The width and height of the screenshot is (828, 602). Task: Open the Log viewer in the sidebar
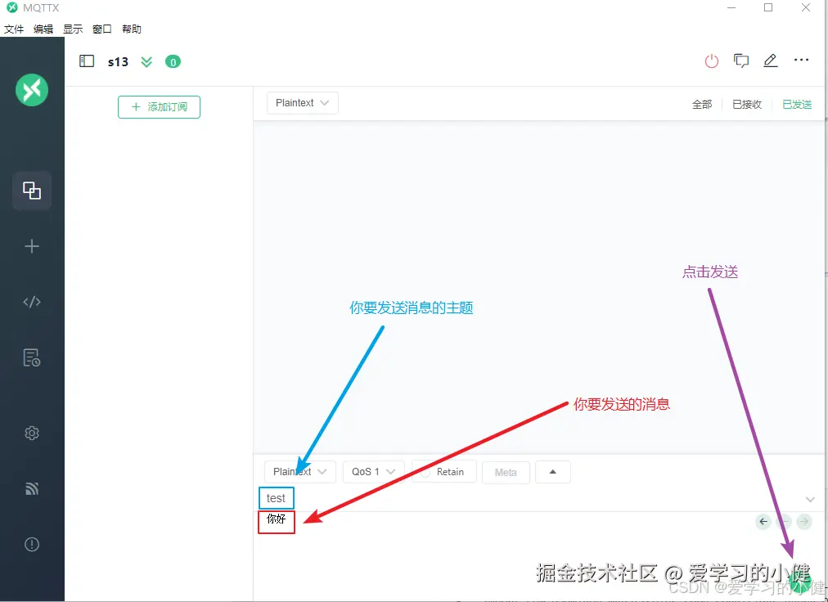(x=31, y=357)
